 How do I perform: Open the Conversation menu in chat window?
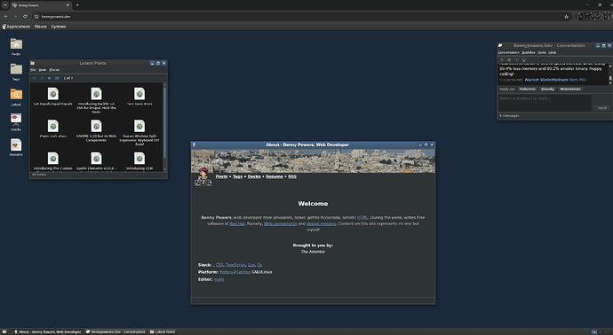pyautogui.click(x=509, y=52)
